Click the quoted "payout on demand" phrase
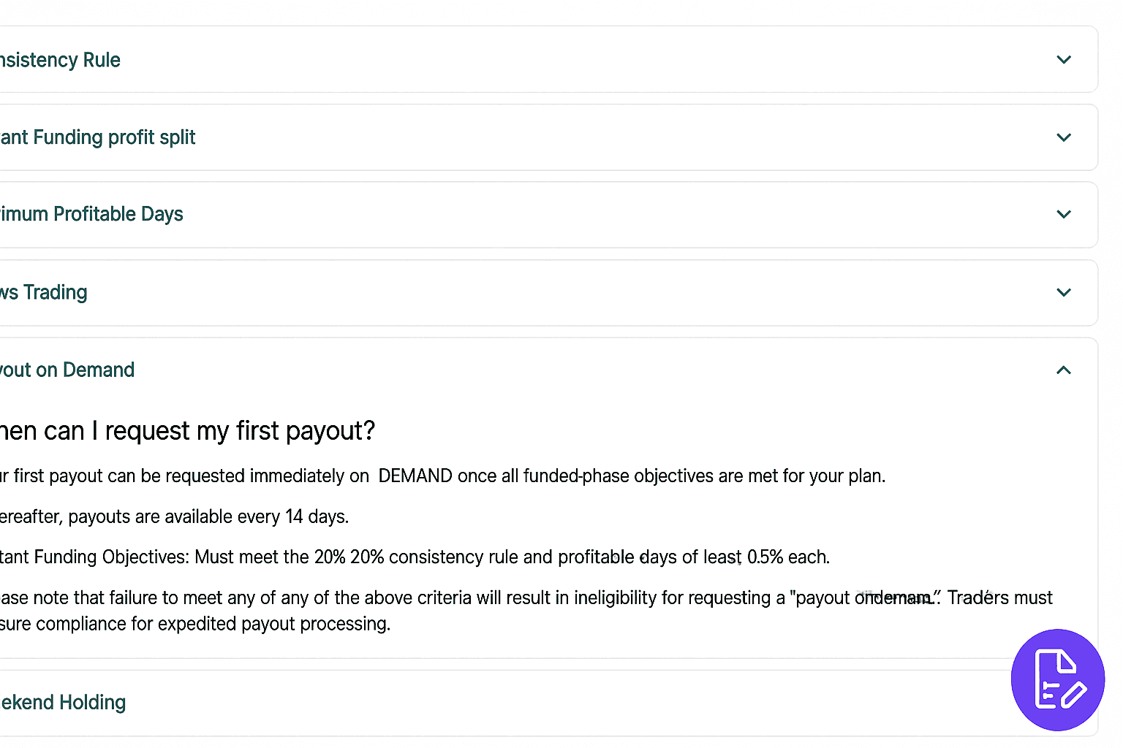The image size is (1123, 748). click(864, 598)
